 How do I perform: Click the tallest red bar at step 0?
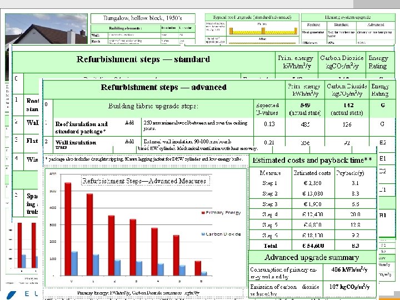[68, 229]
